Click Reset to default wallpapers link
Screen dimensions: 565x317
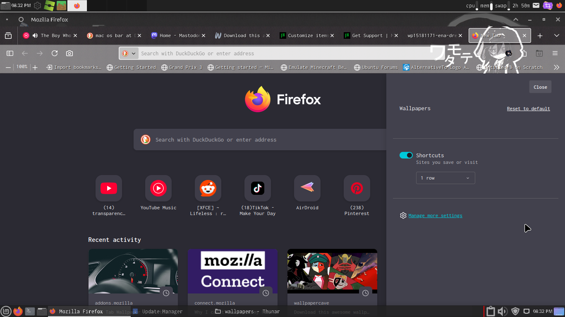[528, 109]
